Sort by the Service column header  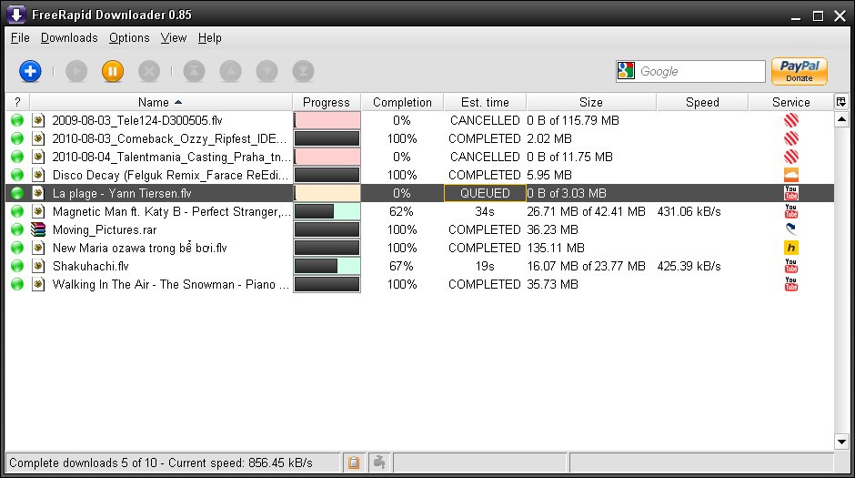(x=790, y=102)
